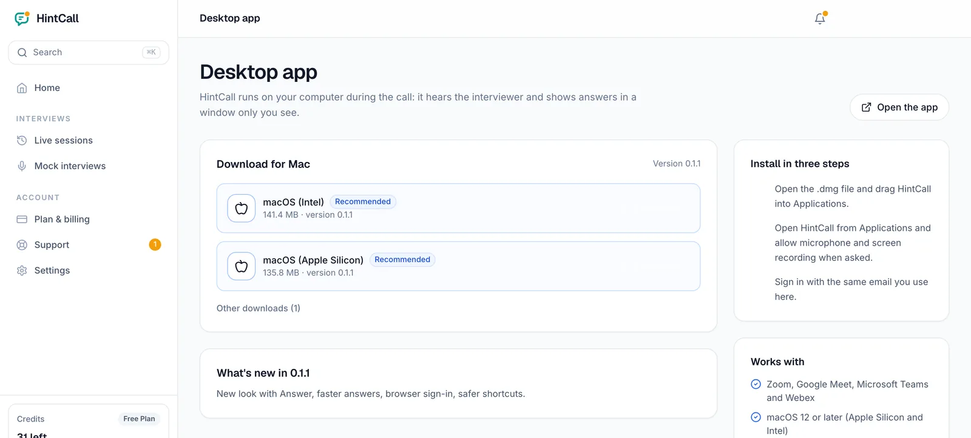This screenshot has width=971, height=438.
Task: Click the Credits label in the sidebar
Action: [x=31, y=419]
